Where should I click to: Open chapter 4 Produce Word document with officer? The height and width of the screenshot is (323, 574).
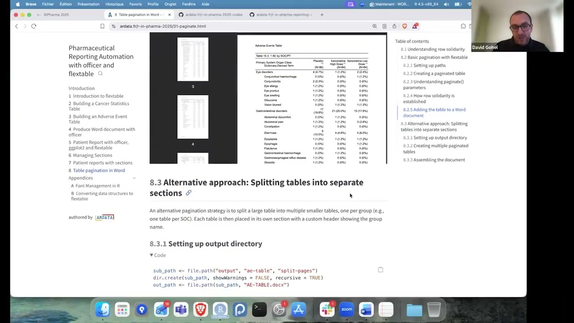102,132
